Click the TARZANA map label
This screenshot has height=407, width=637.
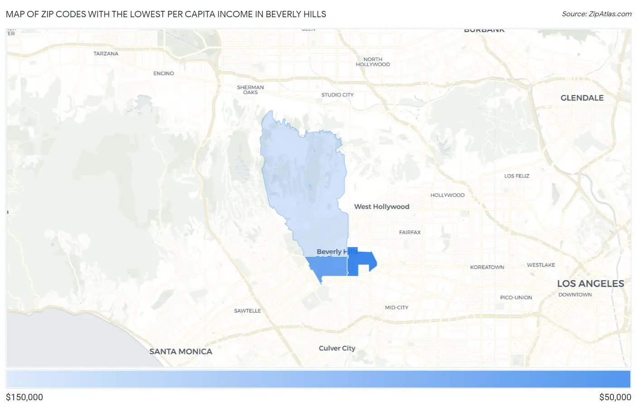click(x=106, y=53)
